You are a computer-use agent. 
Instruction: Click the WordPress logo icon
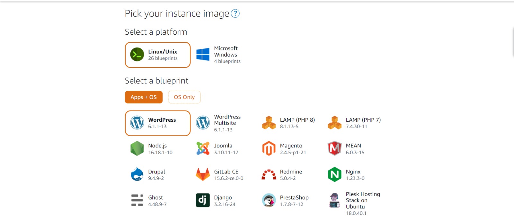(x=137, y=123)
